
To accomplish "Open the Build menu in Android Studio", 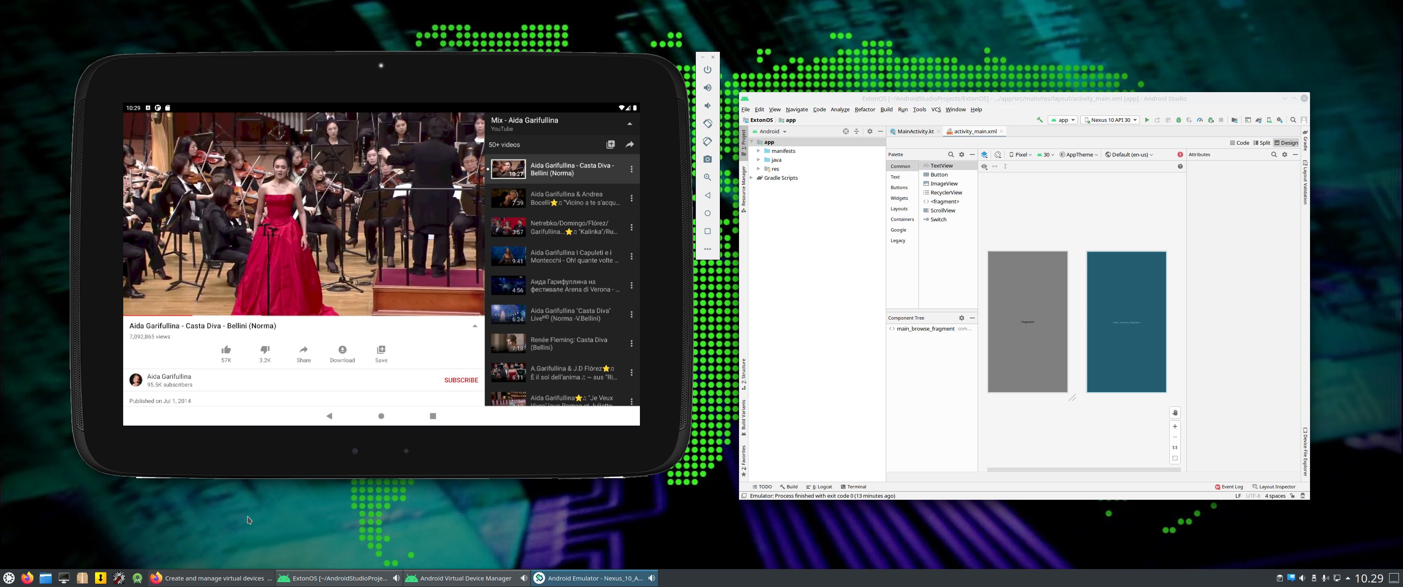I will tap(886, 109).
